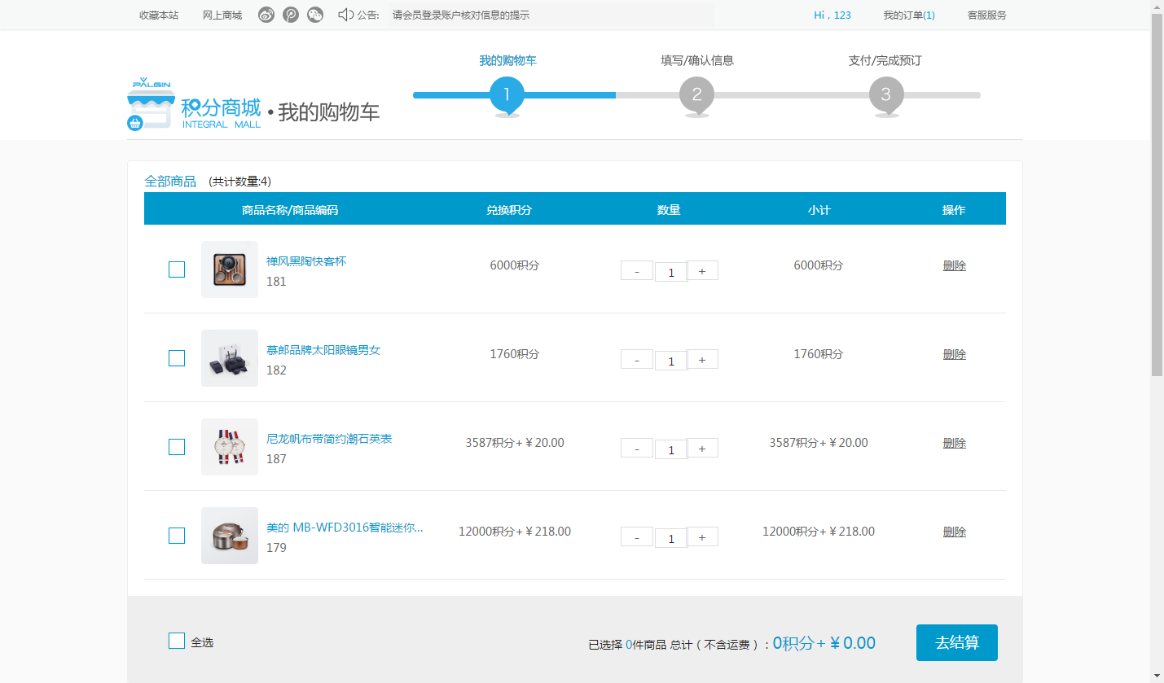The image size is (1164, 683).
Task: Increase quantity of 禅风黑陶快客杯
Action: [702, 270]
